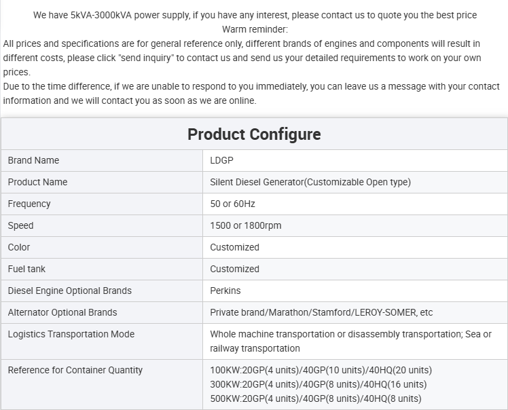Click the 'Due to the time difference' sentence

tap(251, 86)
